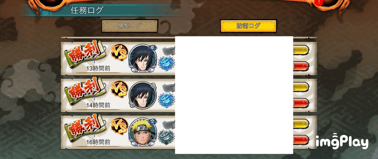Switch to the 襲撃ログ tab
378x159 pixels.
(x=130, y=26)
